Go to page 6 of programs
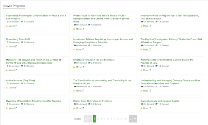Image resolution: width=208 pixels, height=125 pixels. (x=111, y=119)
